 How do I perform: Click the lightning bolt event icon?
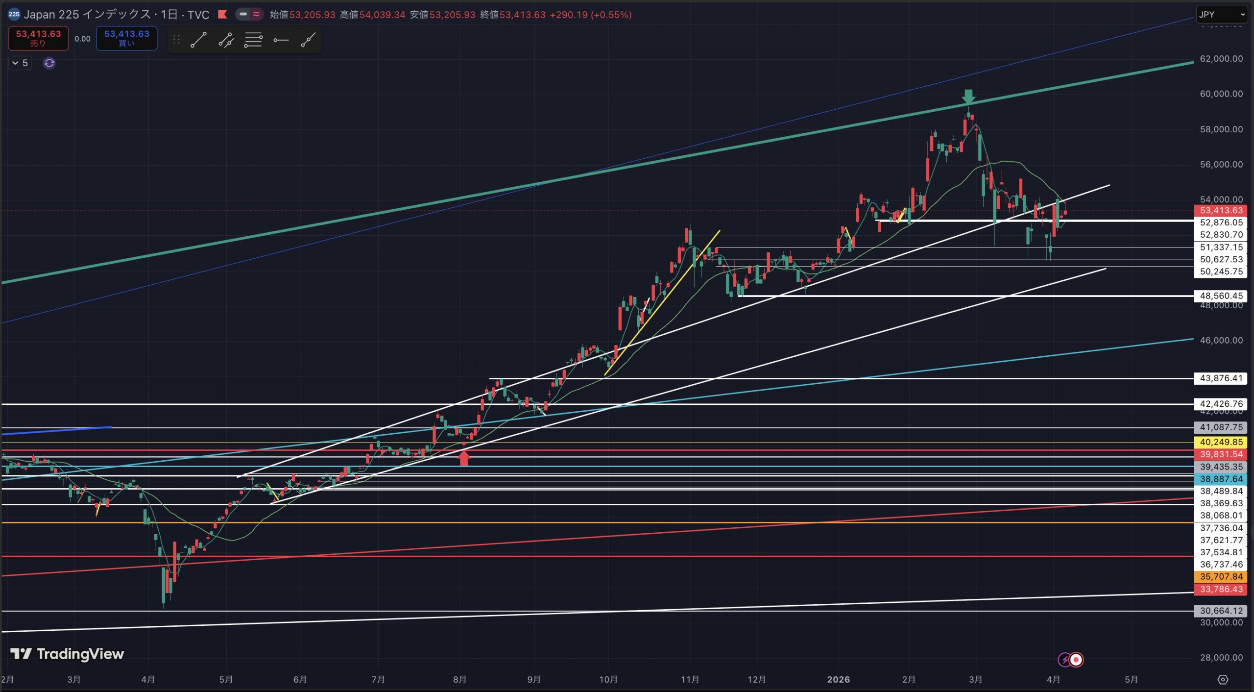pyautogui.click(x=1065, y=660)
